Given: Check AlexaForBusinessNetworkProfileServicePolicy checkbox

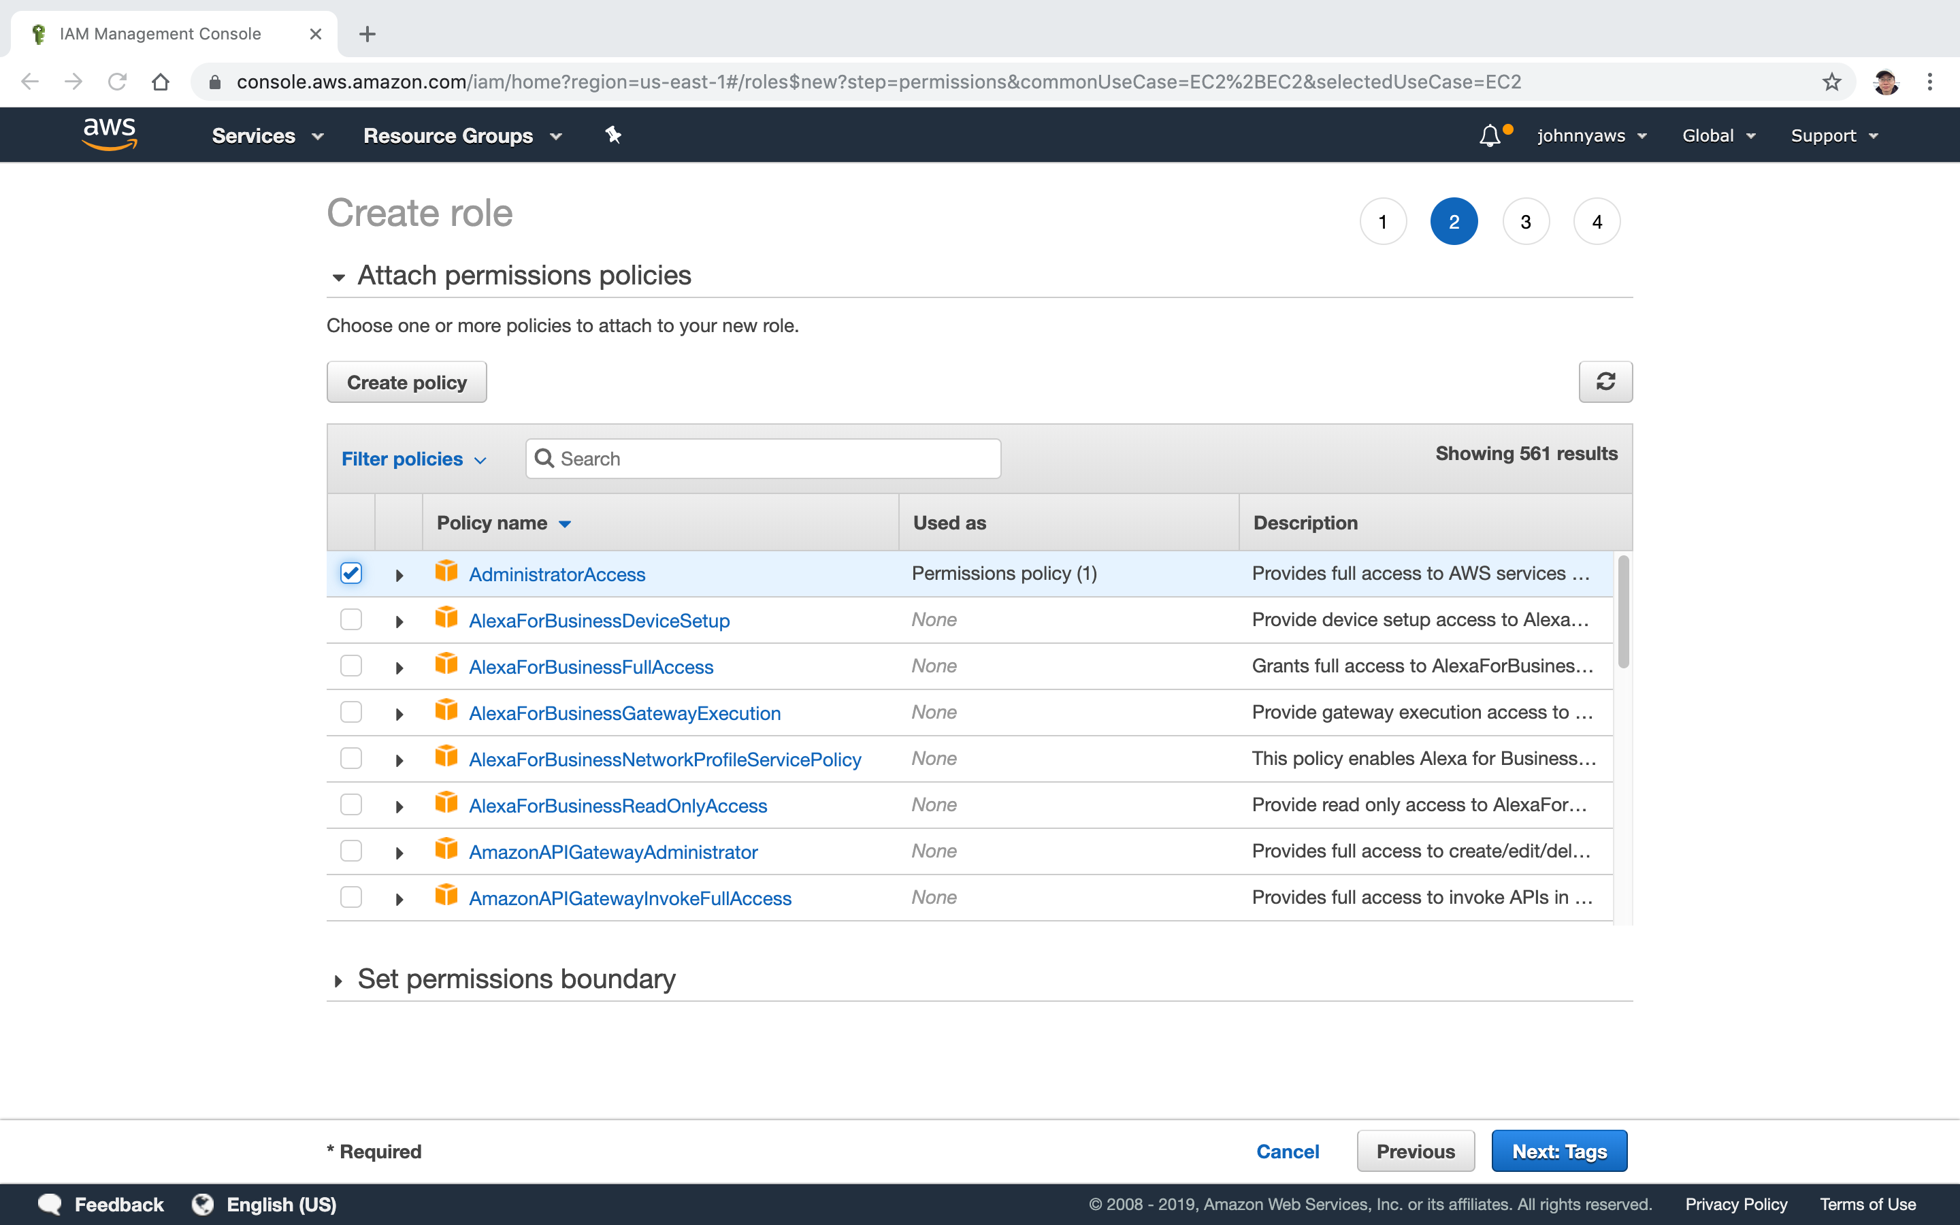Looking at the screenshot, I should 350,757.
